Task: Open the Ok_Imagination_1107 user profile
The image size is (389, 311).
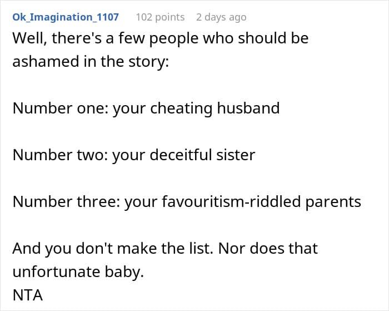Action: [66, 17]
